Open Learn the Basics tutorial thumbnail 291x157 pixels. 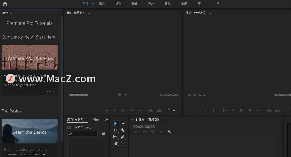coord(30,131)
